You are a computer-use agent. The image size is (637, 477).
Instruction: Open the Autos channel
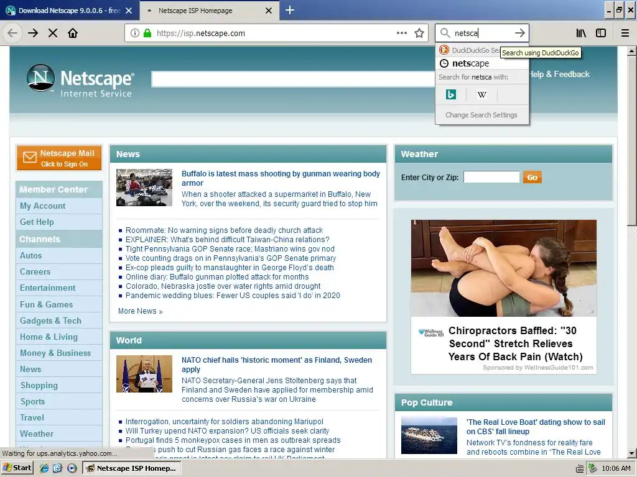point(31,255)
